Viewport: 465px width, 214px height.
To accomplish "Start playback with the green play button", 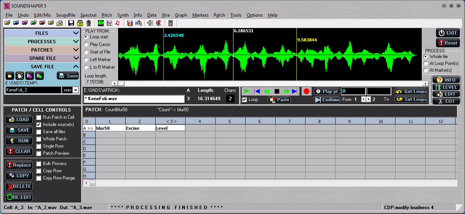I will (247, 91).
